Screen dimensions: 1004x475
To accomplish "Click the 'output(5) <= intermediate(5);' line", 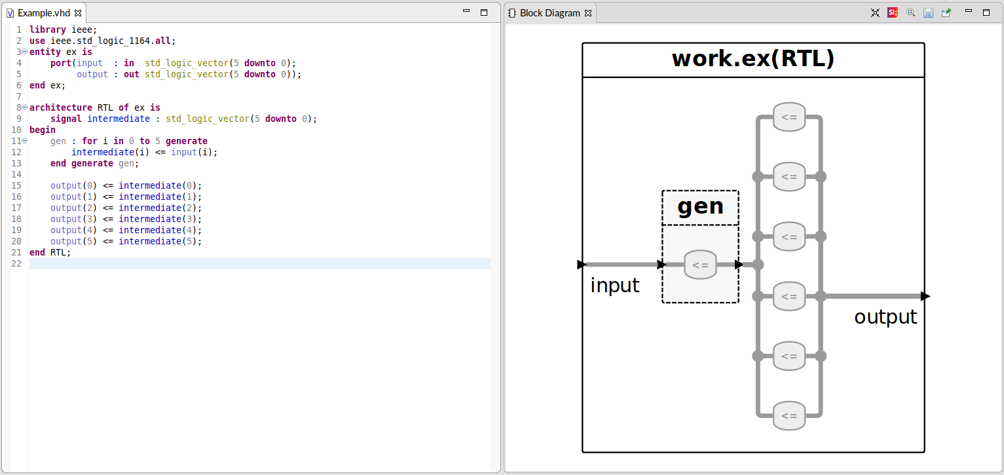I will click(x=126, y=241).
